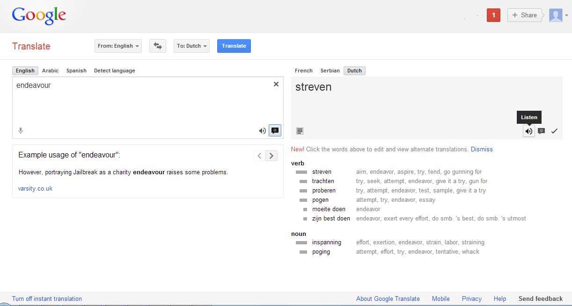Select the verb translation 'pogen'
Viewport: 572px width, 306px height.
pyautogui.click(x=320, y=200)
